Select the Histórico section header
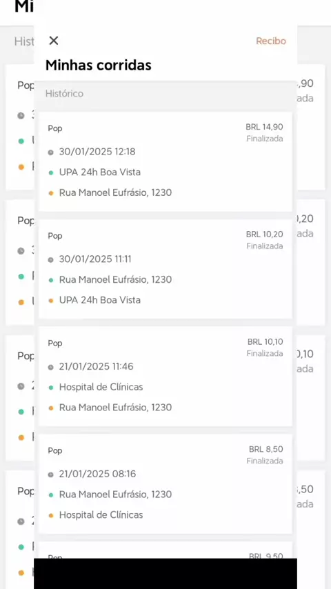Image resolution: width=331 pixels, height=589 pixels. (64, 94)
